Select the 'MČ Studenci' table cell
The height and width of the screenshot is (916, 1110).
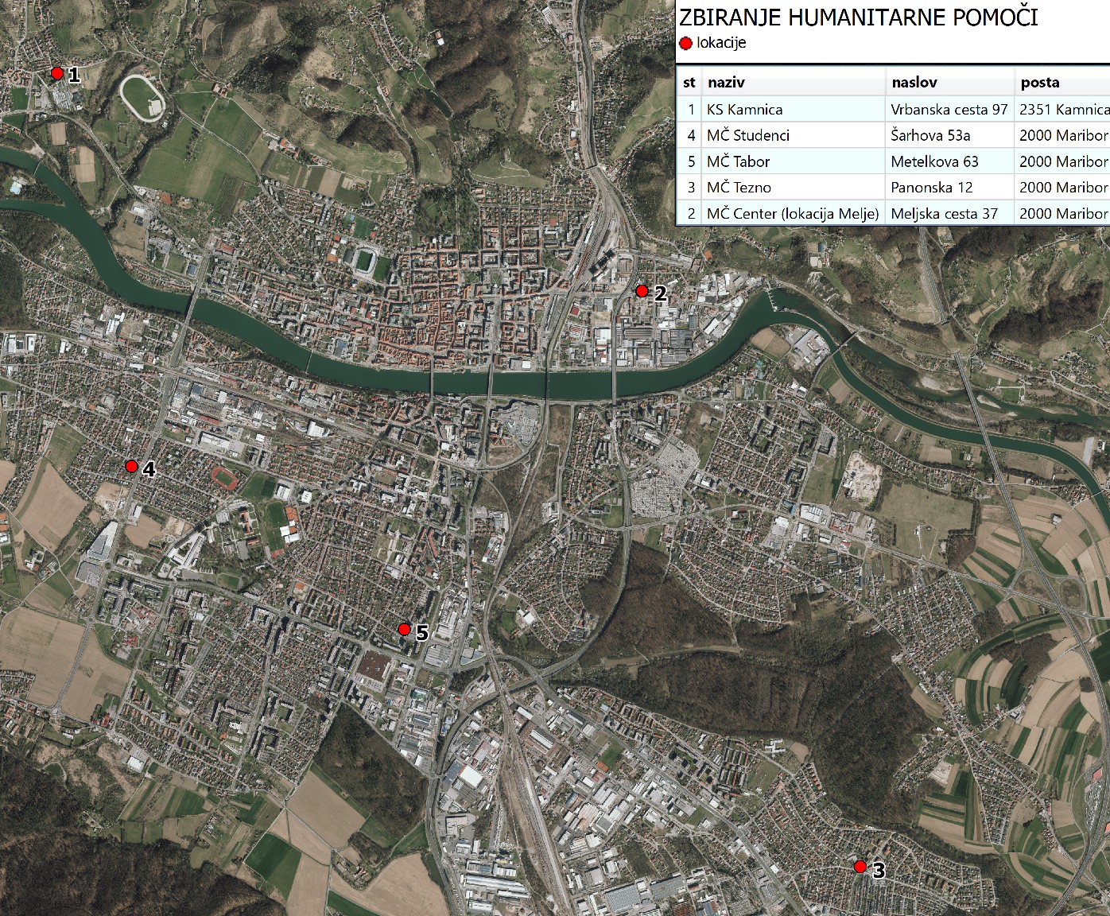pyautogui.click(x=794, y=135)
